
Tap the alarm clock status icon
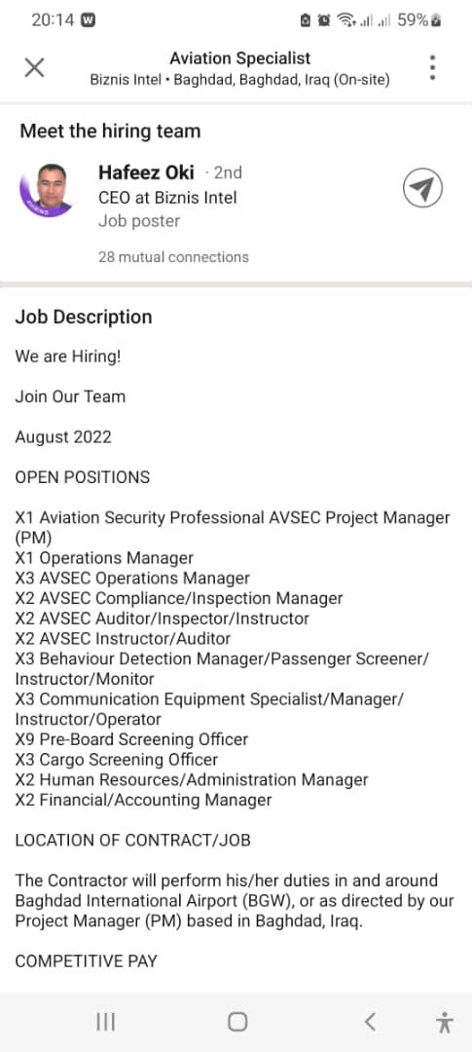[x=325, y=20]
